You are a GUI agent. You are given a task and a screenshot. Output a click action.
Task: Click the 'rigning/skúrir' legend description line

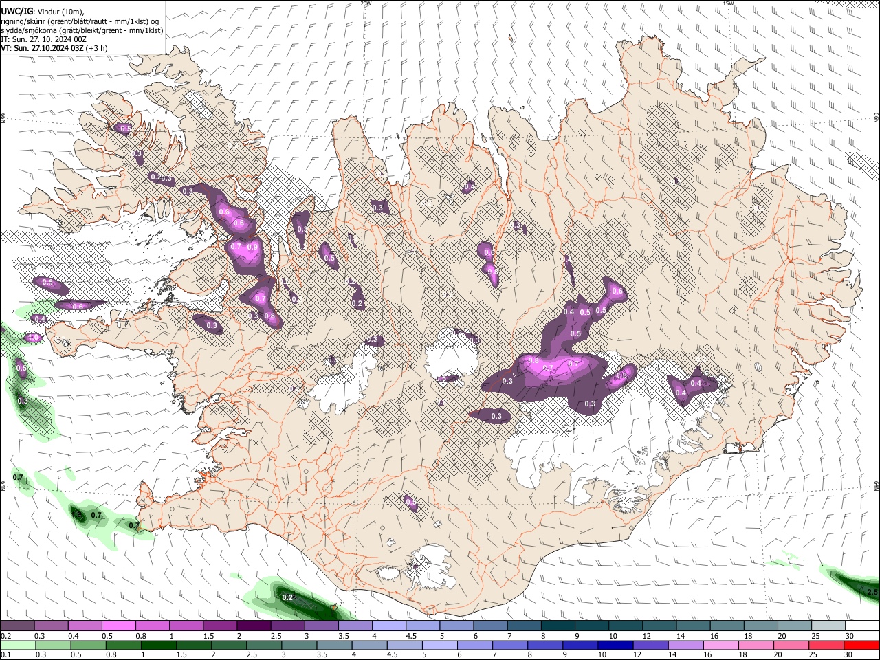80,21
